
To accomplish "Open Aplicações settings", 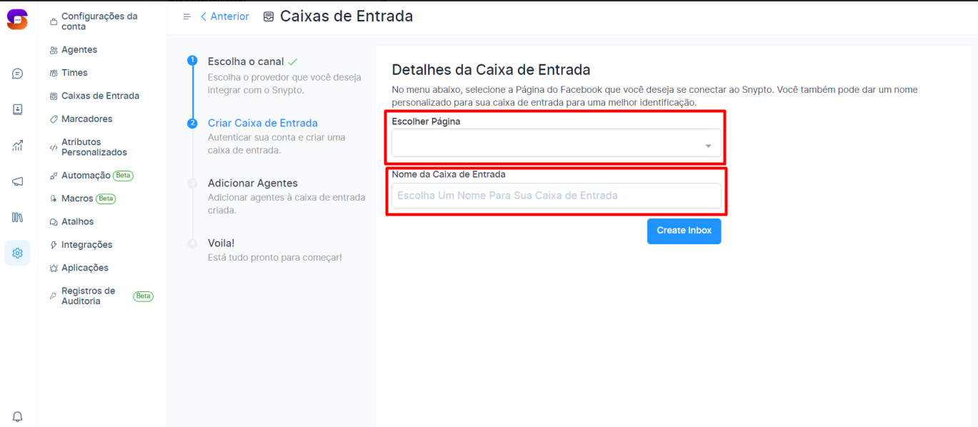I will pos(85,268).
